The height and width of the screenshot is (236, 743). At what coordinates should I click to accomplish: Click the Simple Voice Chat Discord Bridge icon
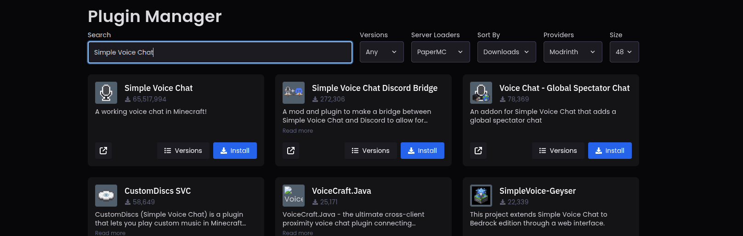tap(294, 93)
